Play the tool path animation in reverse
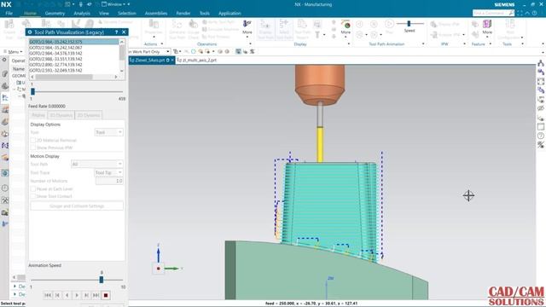The width and height of the screenshot is (546, 307). click(x=67, y=295)
